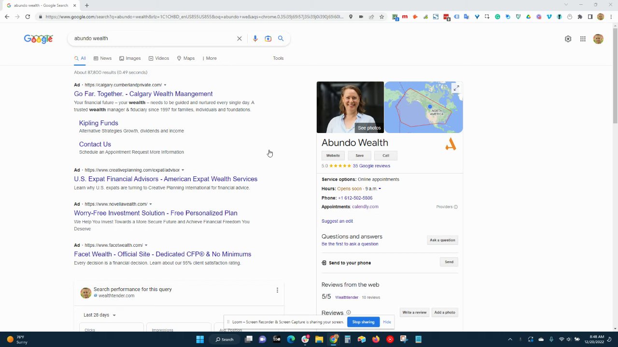Share this page icon in address bar
Image resolution: width=618 pixels, height=347 pixels.
(x=371, y=17)
